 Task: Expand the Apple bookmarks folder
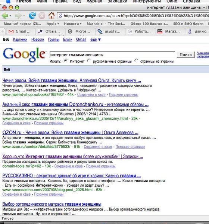pyautogui.click(x=53, y=24)
